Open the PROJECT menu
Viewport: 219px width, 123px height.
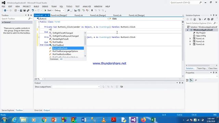27,6
